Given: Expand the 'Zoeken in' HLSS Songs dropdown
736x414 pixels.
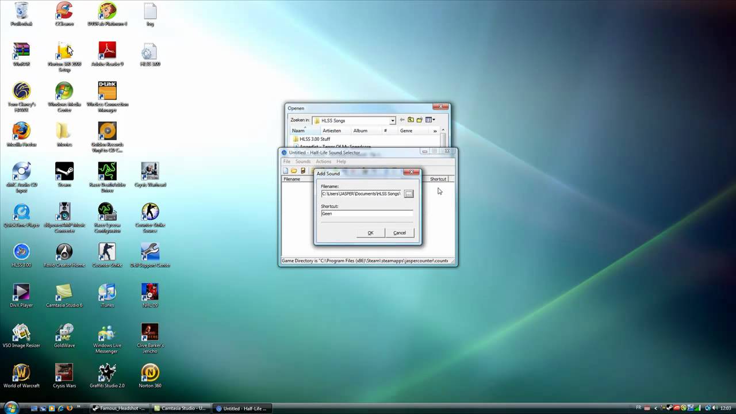Looking at the screenshot, I should coord(393,121).
